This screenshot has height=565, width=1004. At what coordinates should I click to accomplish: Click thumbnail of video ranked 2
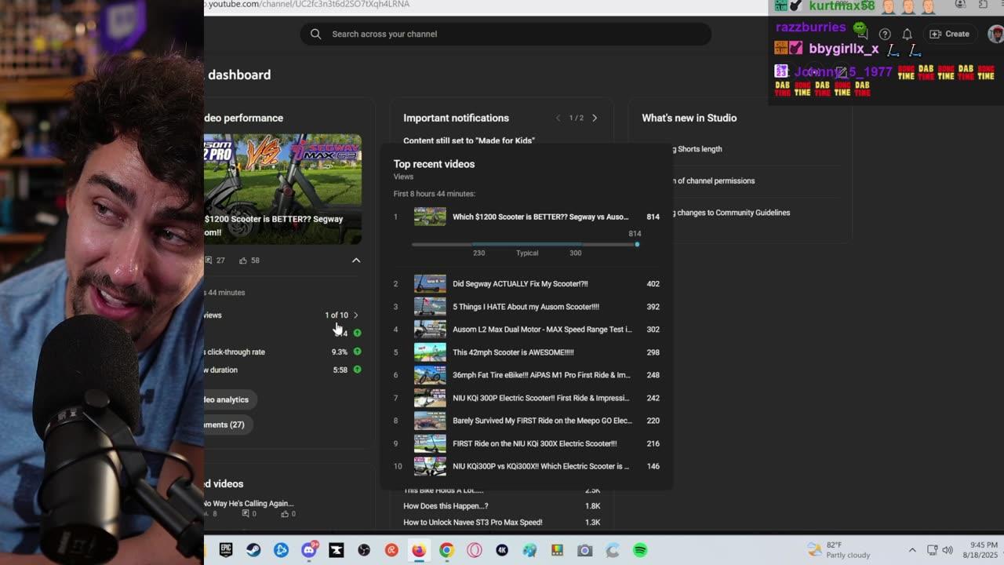pos(430,284)
